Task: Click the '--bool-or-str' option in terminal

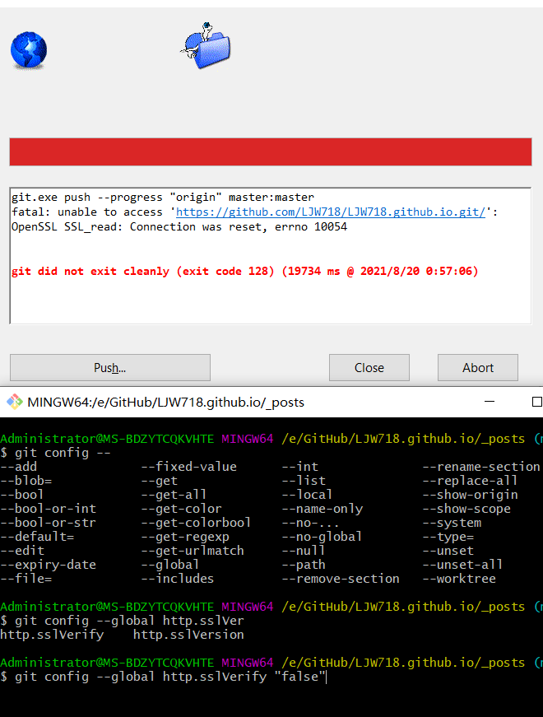Action: point(48,523)
